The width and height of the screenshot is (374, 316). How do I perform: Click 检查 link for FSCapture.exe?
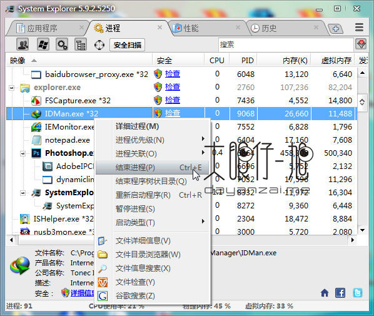pos(173,100)
